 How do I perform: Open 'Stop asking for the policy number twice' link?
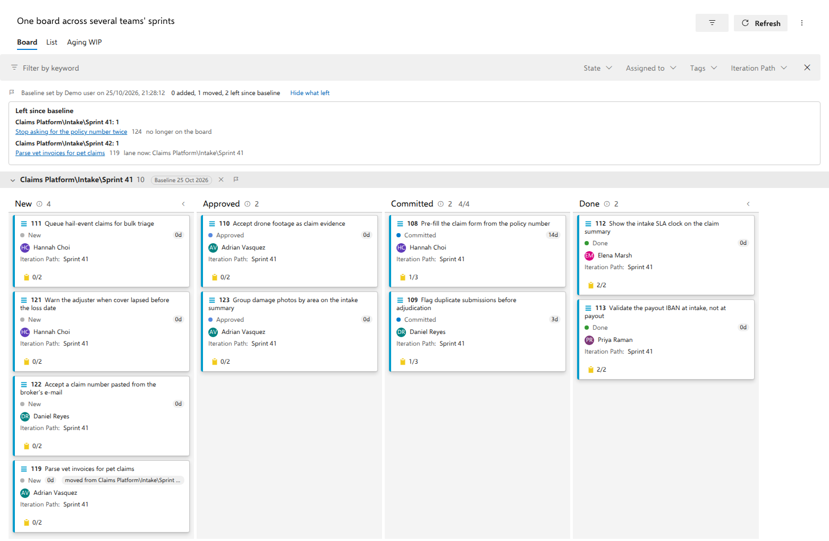click(x=71, y=132)
